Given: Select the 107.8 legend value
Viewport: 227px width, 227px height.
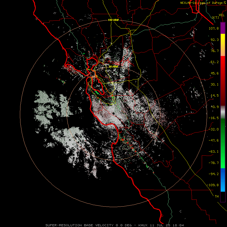Looking at the screenshot, I should point(214,28).
